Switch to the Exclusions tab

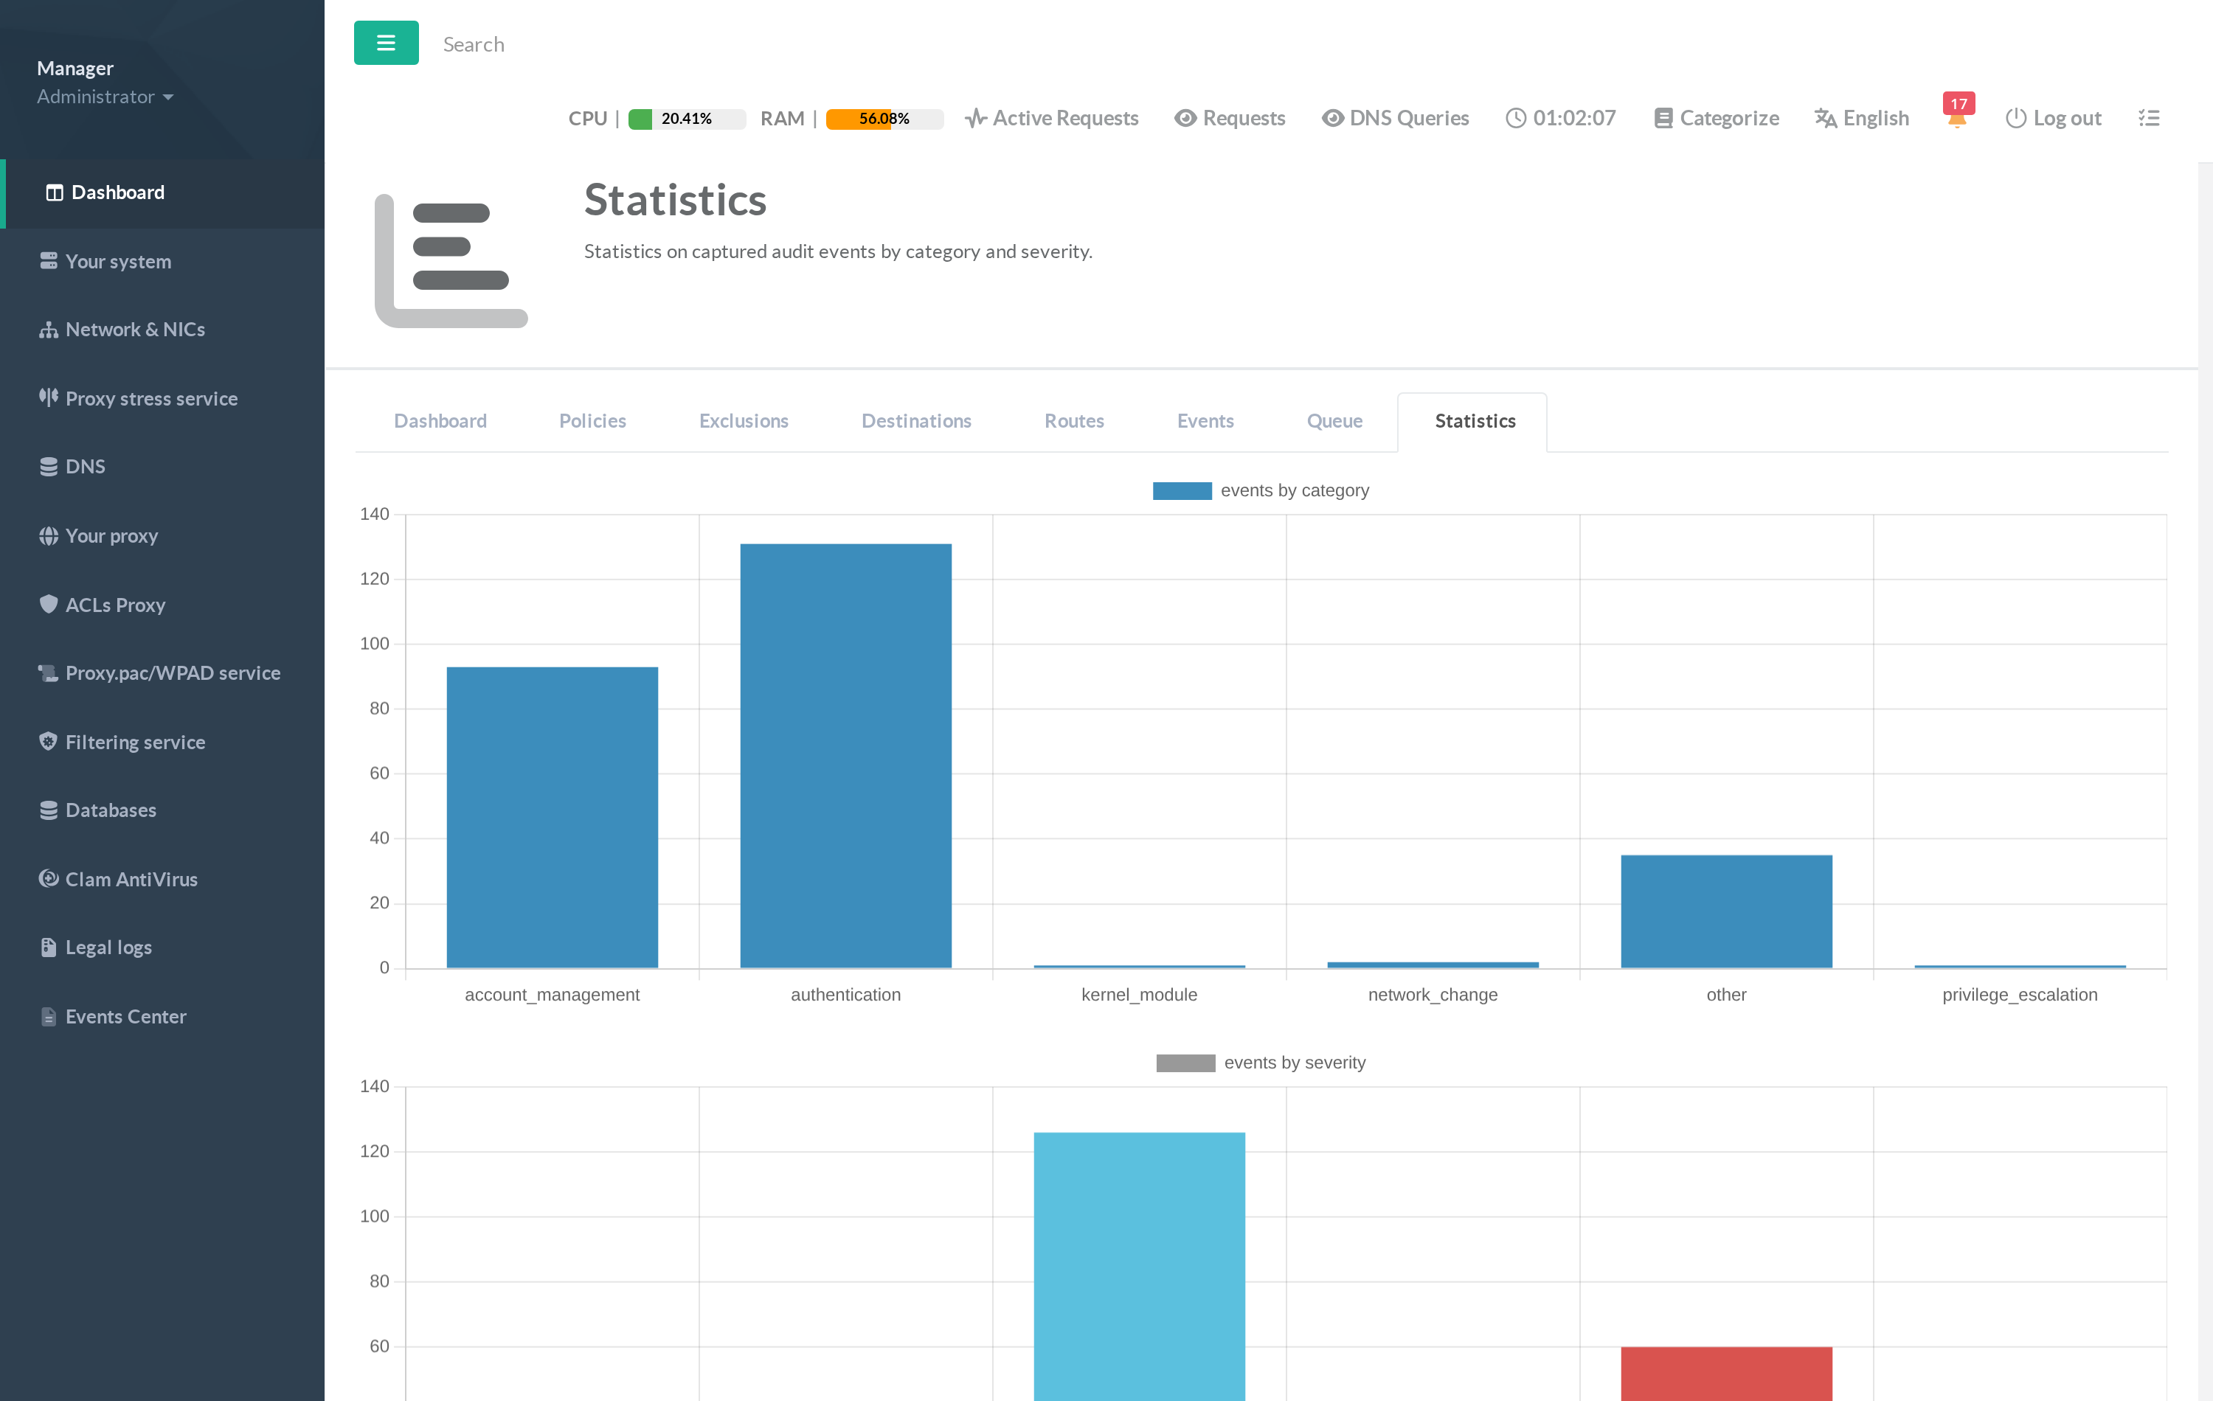tap(744, 421)
